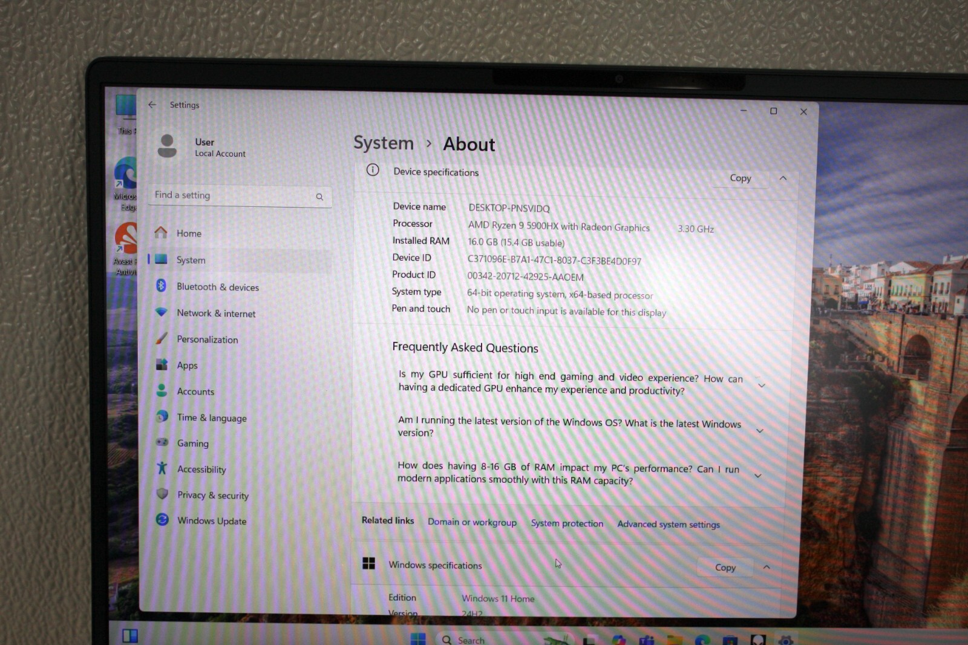968x645 pixels.
Task: Select the Microsoft Edge desktop shortcut
Action: tap(125, 184)
